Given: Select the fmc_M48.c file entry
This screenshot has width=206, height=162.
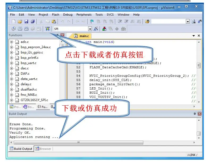Looking at the screenshot, I should (x=29, y=95).
